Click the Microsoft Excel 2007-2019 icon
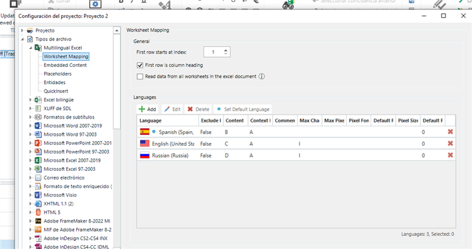The height and width of the screenshot is (249, 472). pyautogui.click(x=38, y=160)
